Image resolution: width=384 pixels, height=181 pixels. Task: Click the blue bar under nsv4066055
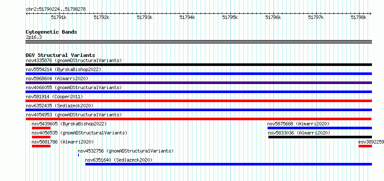(198, 92)
